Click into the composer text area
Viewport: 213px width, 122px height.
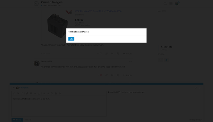pyautogui.click(x=59, y=106)
